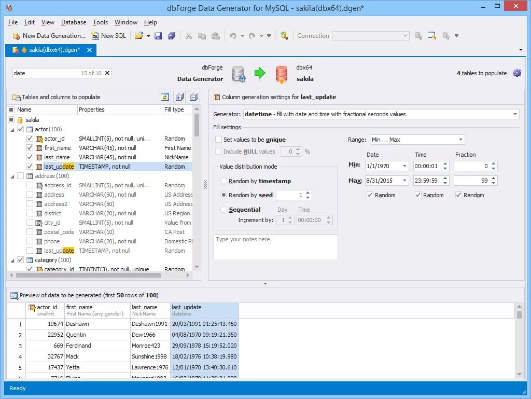Click the refresh tables icon in the tables panel
The width and height of the screenshot is (531, 399).
tap(165, 97)
